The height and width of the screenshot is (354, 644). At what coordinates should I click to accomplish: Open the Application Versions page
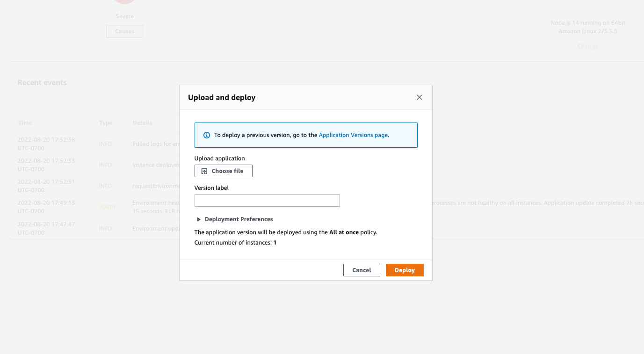point(353,135)
